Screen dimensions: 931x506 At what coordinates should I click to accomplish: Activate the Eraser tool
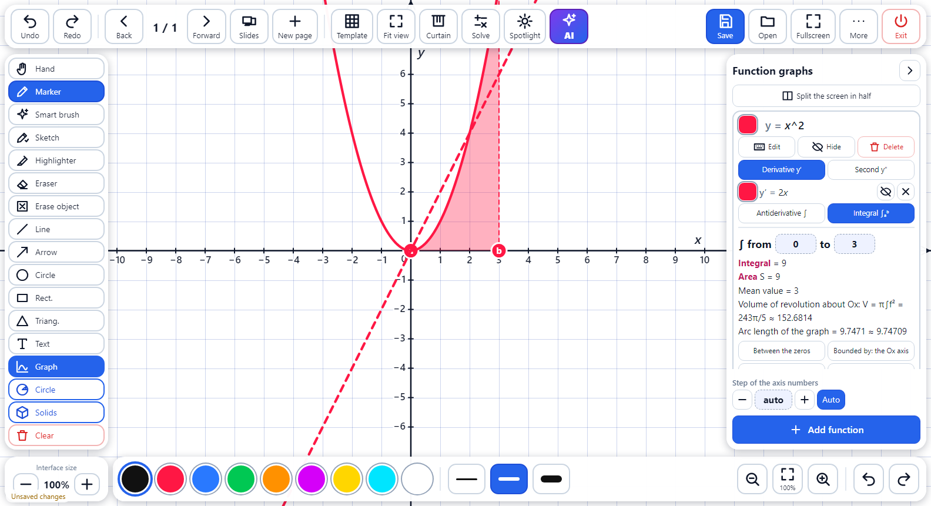click(x=56, y=183)
